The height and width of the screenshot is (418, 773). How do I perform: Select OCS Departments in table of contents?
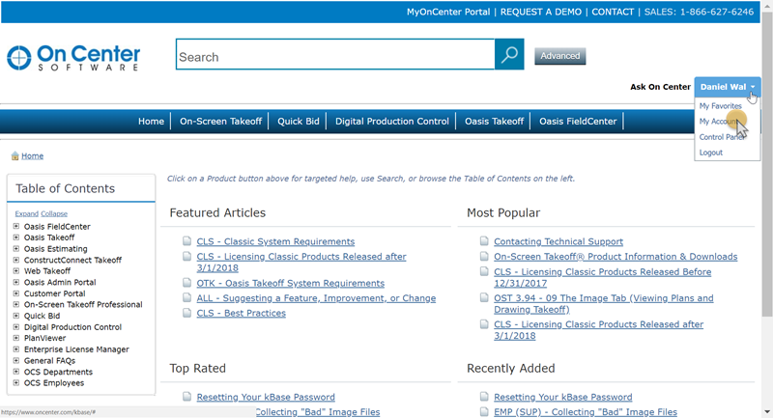[58, 372]
